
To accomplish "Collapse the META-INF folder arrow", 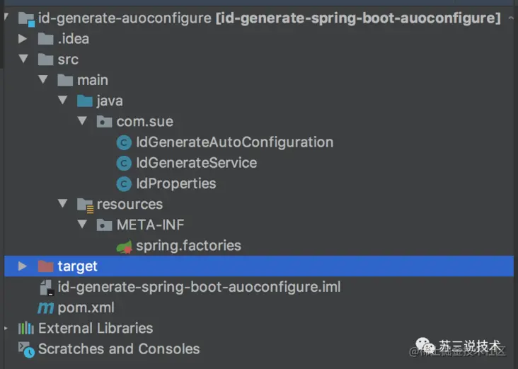I will coord(82,225).
